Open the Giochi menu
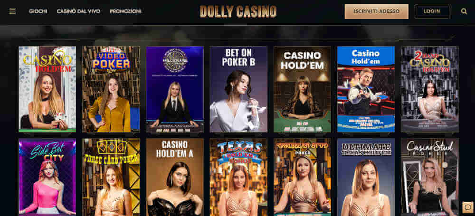 (38, 11)
